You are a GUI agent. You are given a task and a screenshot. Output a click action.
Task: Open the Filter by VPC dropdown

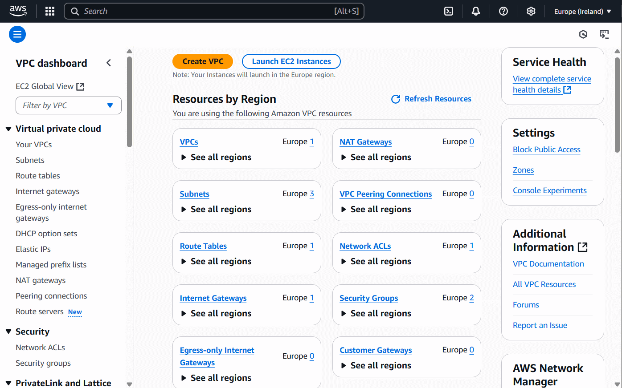click(69, 105)
